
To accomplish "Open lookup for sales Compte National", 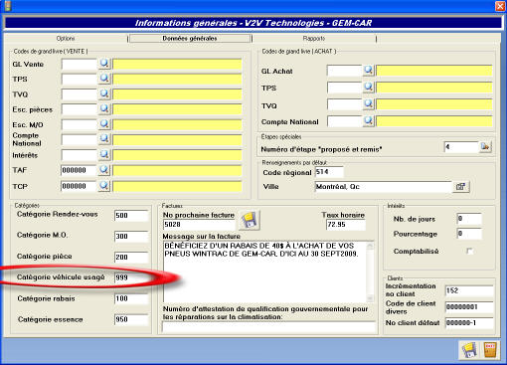I will point(104,138).
